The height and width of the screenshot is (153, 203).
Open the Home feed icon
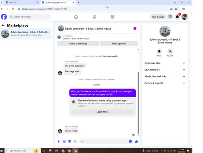[x=76, y=17]
